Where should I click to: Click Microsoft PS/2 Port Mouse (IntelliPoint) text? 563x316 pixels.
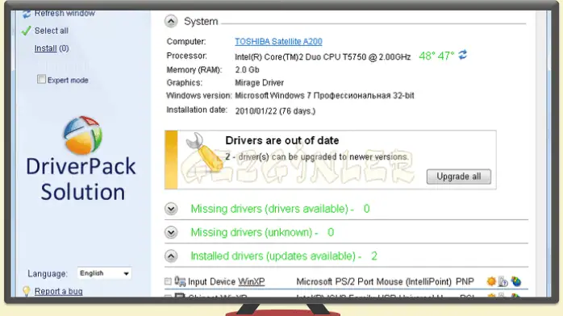click(373, 282)
